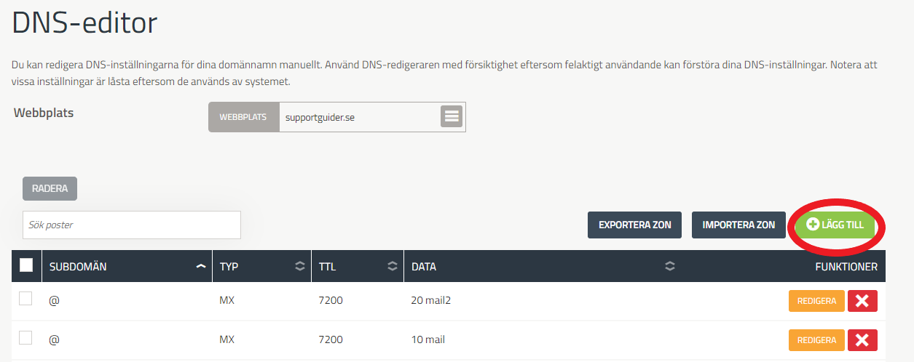Toggle the select-all checkbox in header

pos(26,265)
